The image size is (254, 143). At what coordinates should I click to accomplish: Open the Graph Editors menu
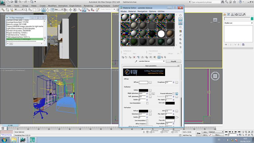click(x=75, y=6)
